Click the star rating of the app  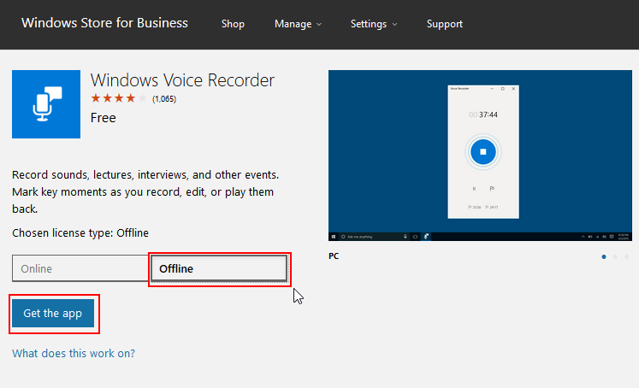119,98
